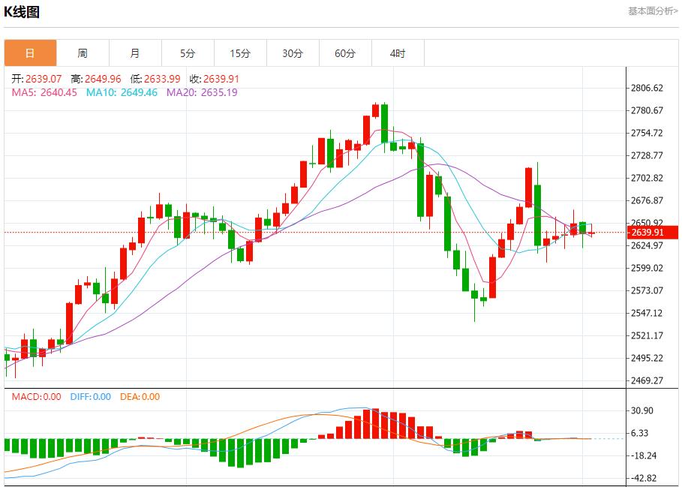Click the K线图 chart title
This screenshot has height=487, width=682.
[x=23, y=12]
